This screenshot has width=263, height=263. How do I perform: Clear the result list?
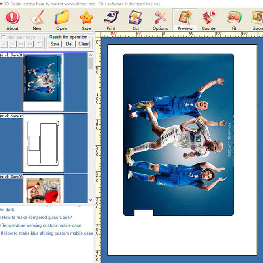84,44
